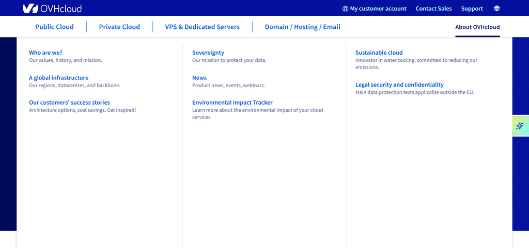Go to Support page
This screenshot has width=529, height=248.
coord(472,9)
